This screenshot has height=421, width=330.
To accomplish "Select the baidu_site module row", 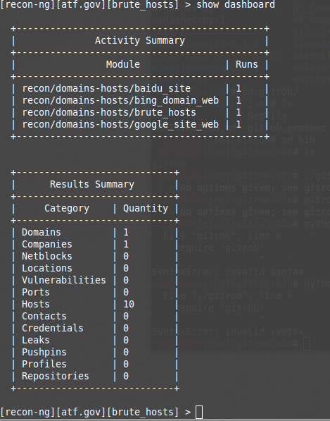I will tap(140, 89).
